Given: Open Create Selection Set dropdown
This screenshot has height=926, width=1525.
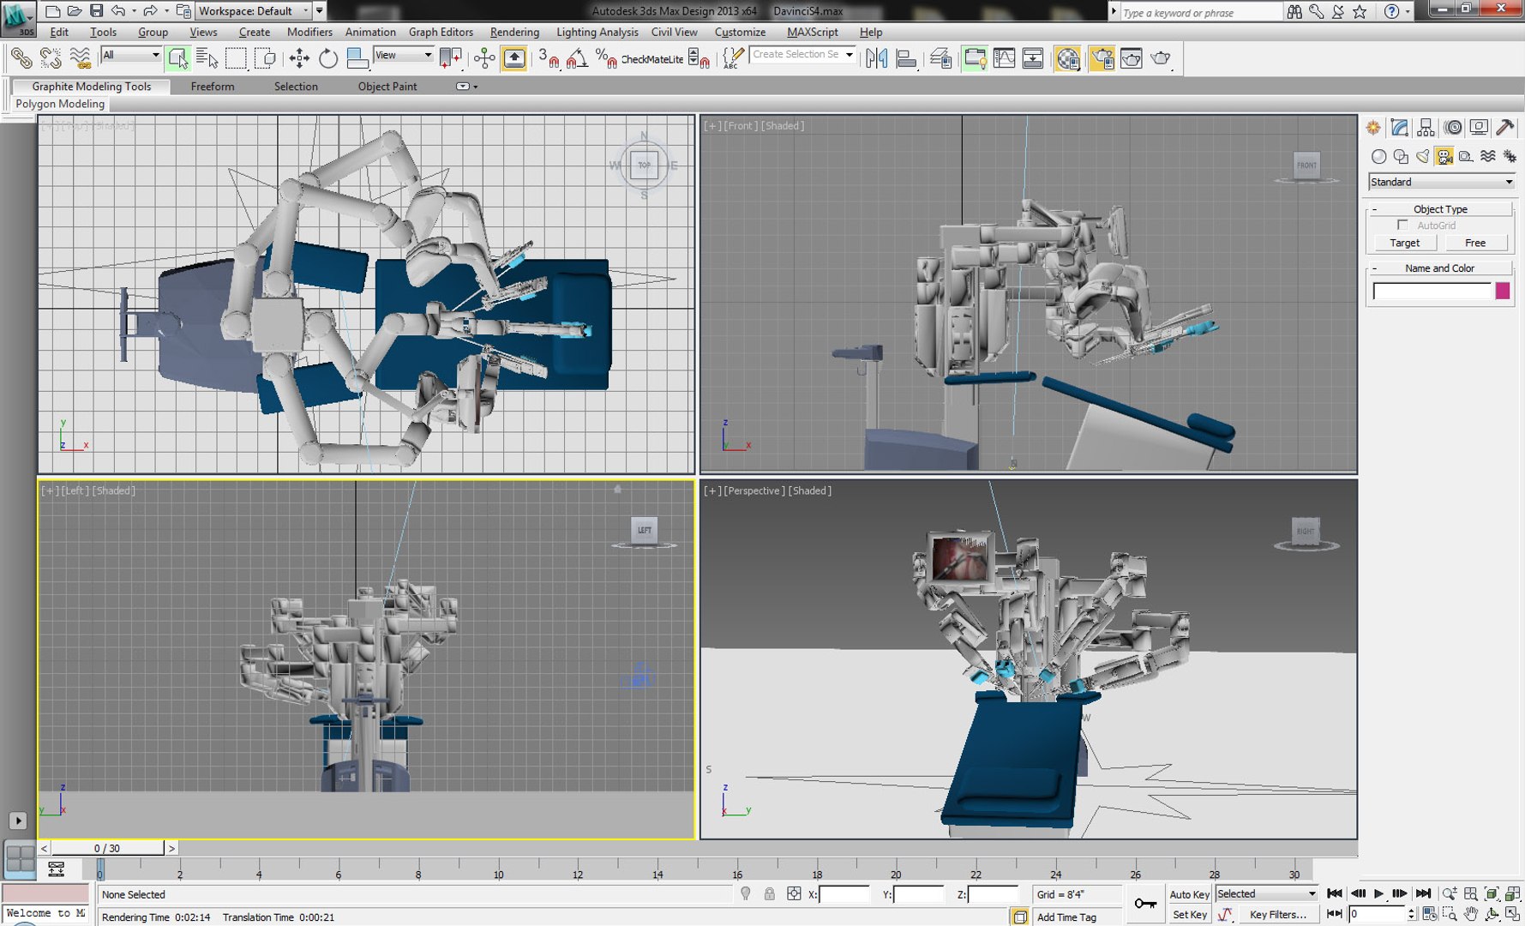Looking at the screenshot, I should (802, 54).
